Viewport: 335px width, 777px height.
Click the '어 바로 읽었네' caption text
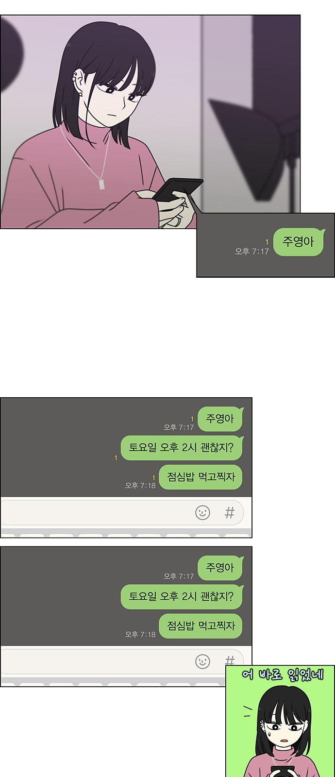click(282, 675)
